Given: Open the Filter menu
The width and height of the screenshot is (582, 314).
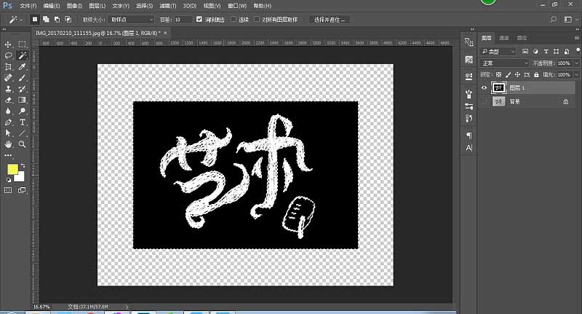Looking at the screenshot, I should (x=168, y=6).
